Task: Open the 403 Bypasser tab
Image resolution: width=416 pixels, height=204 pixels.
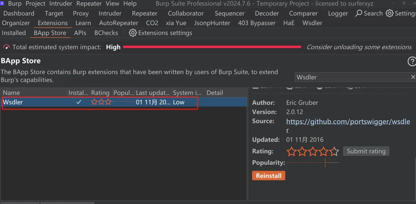Action: (x=257, y=23)
